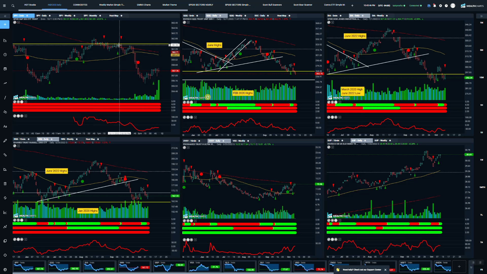The height and width of the screenshot is (274, 487).
Task: Dismiss the Need help Support Center popup
Action: click(x=385, y=270)
